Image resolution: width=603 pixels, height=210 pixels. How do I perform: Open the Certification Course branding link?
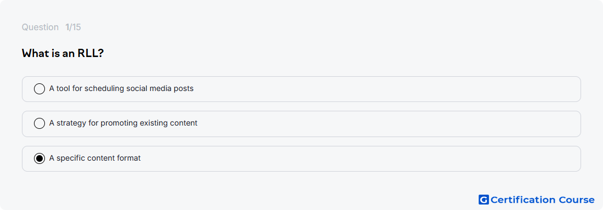pos(537,200)
